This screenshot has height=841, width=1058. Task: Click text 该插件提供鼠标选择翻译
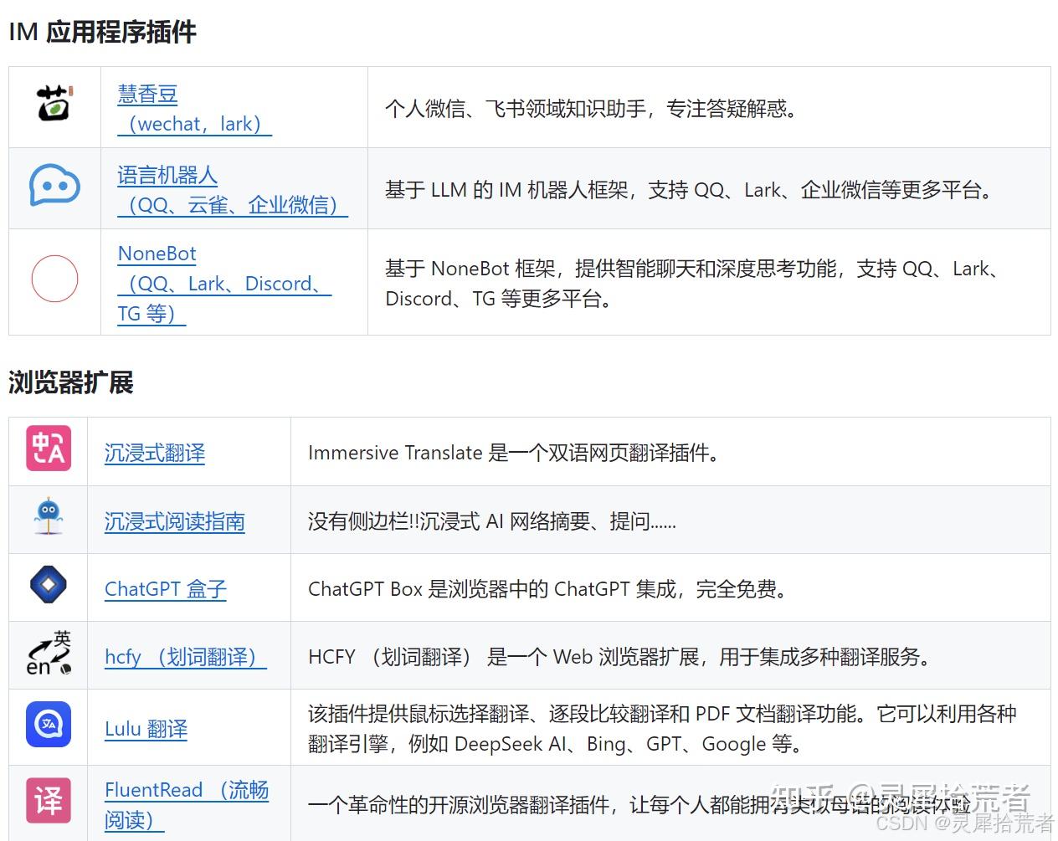[662, 729]
